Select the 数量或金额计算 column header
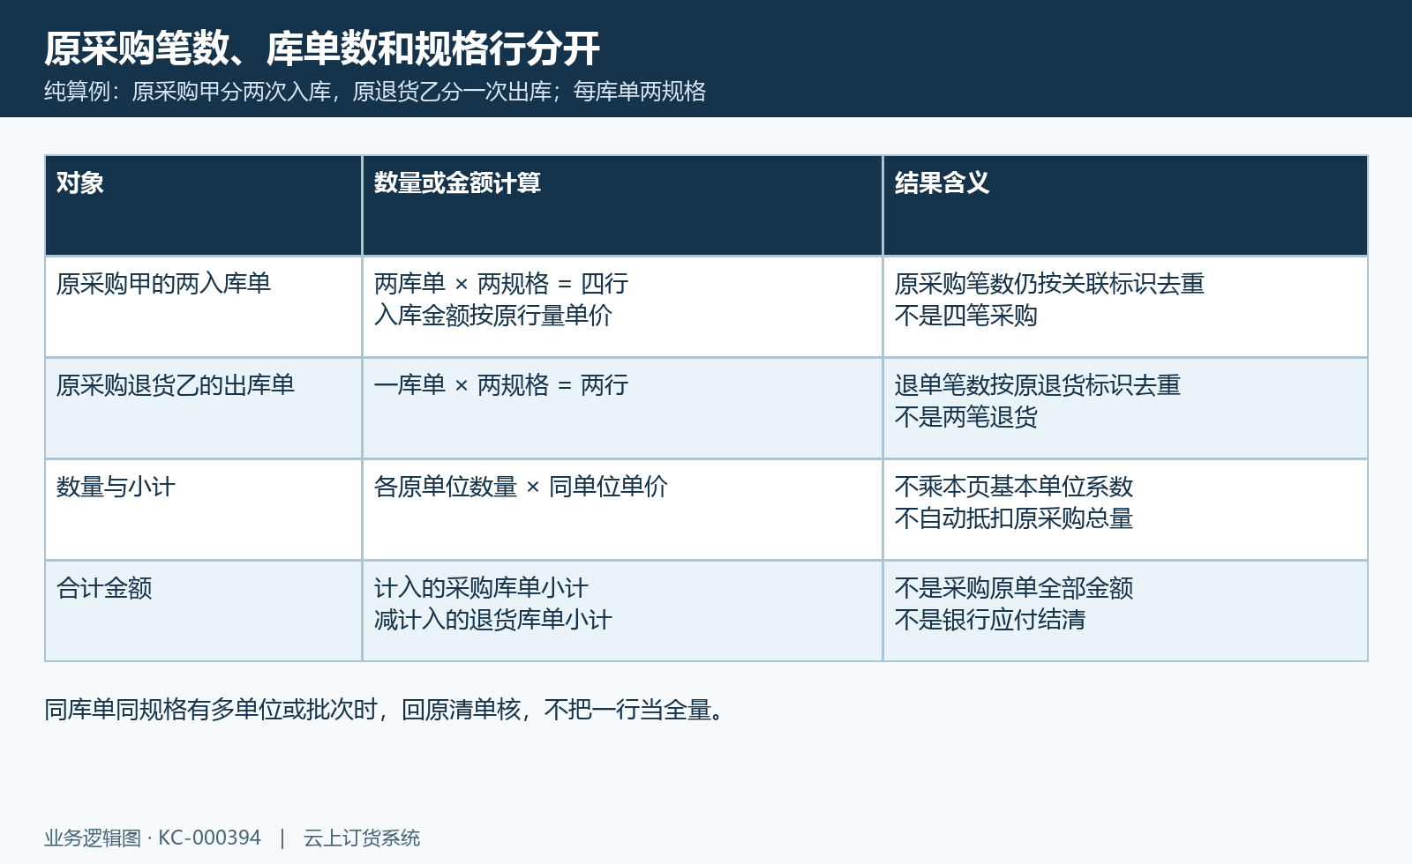 [x=622, y=205]
